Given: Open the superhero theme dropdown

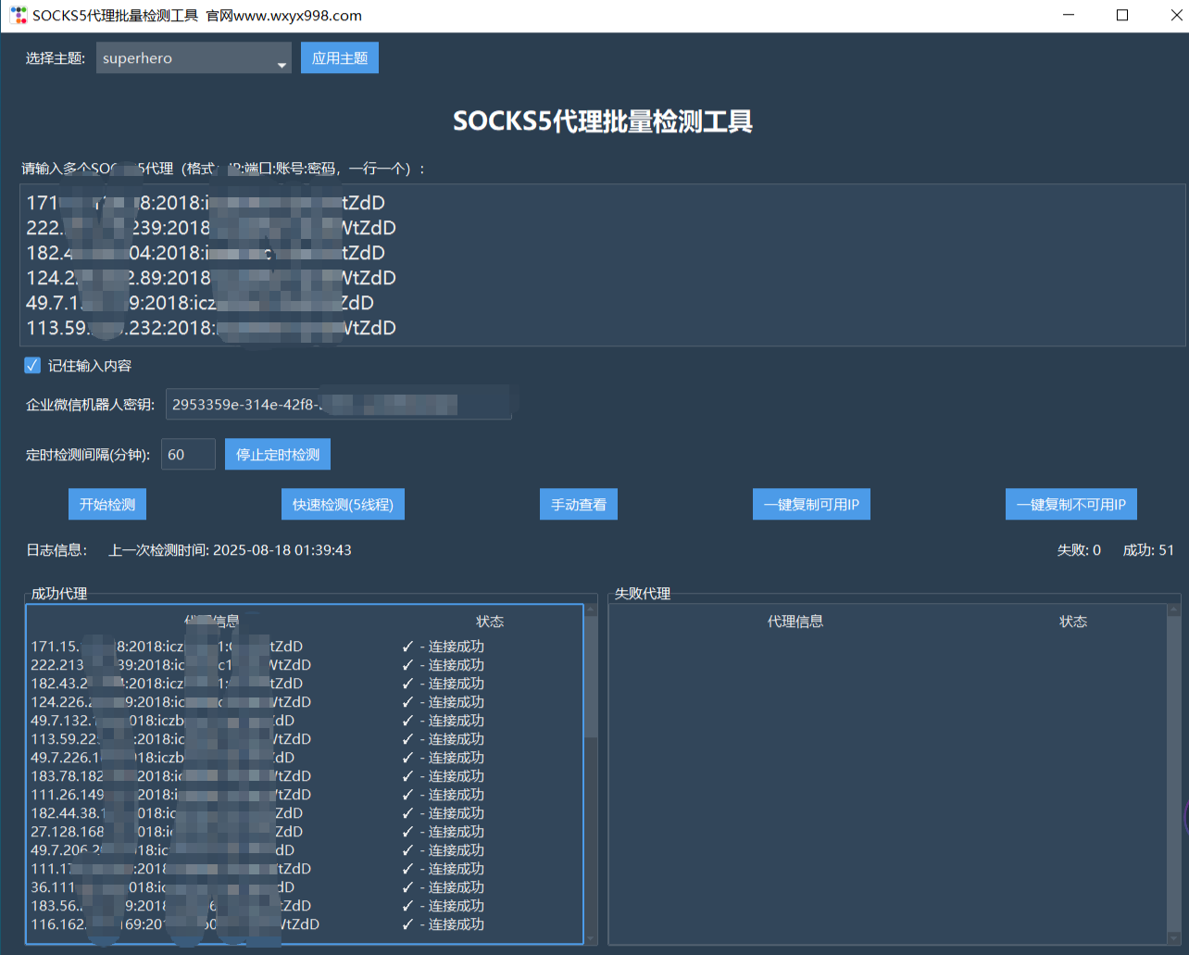Looking at the screenshot, I should click(x=185, y=58).
